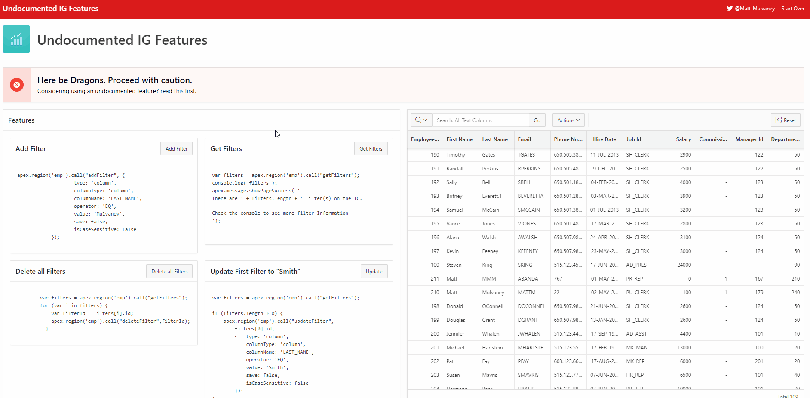Viewport: 810px width, 398px height.
Task: Select the last name cell 'OConnell'
Action: [496, 306]
